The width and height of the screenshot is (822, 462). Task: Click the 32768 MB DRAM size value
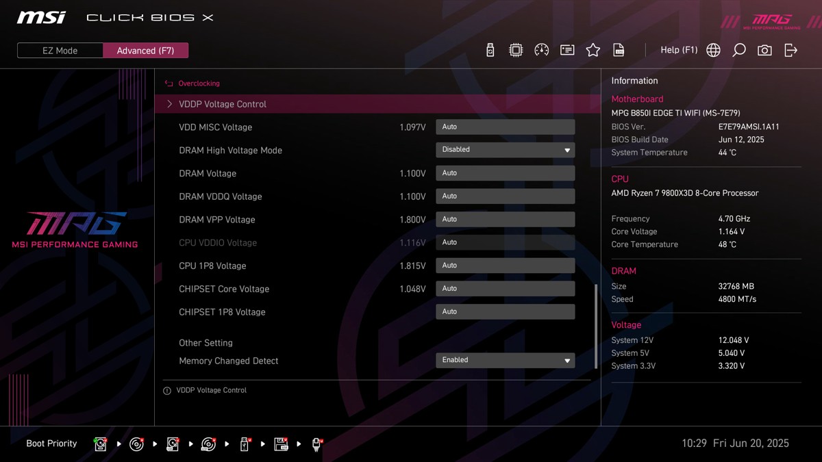pyautogui.click(x=736, y=287)
